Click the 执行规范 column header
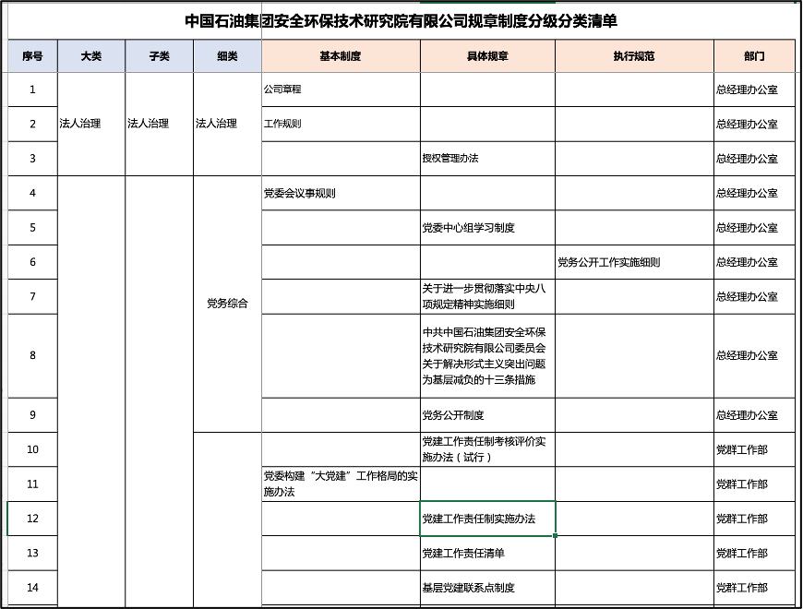 tap(634, 56)
